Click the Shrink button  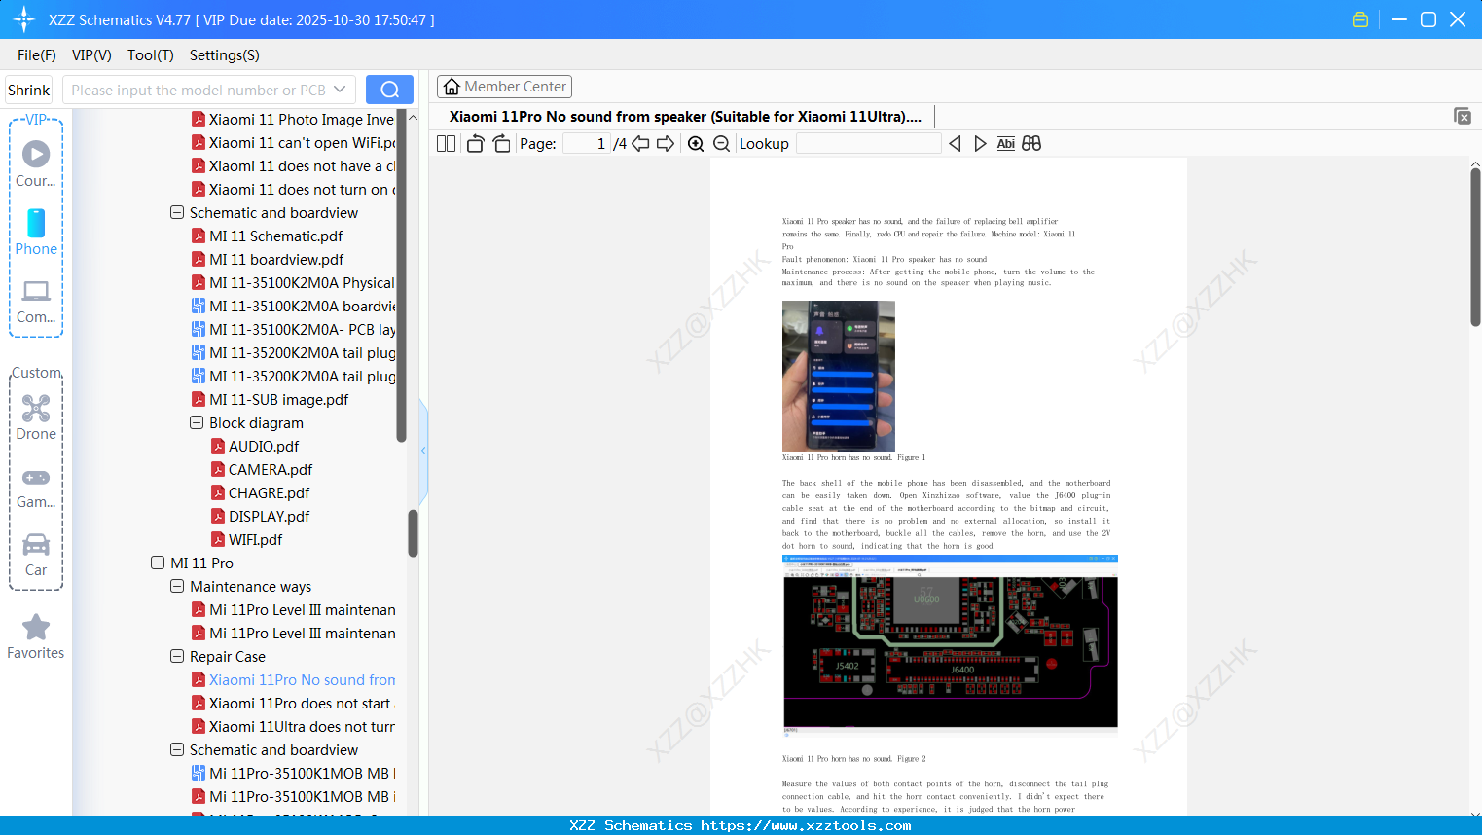(29, 90)
